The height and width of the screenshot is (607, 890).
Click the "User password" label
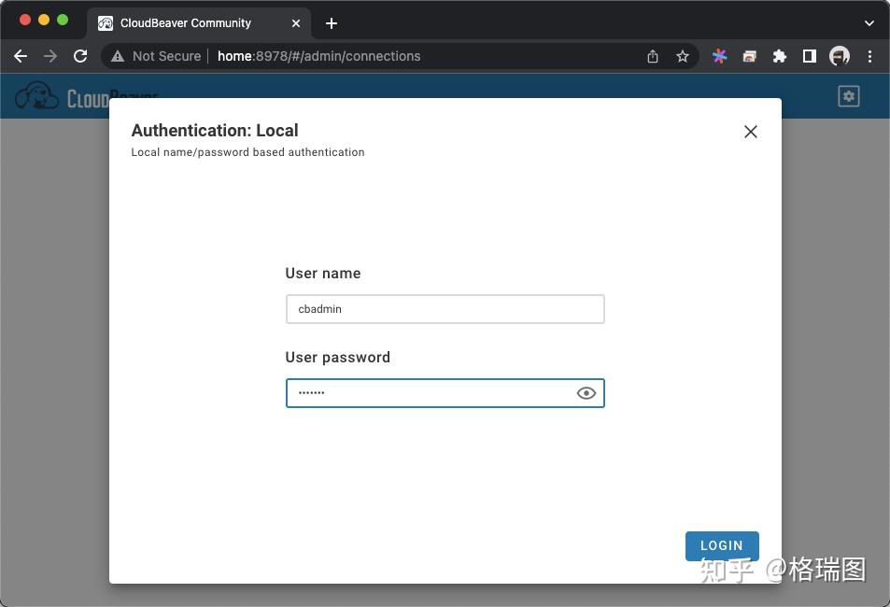[338, 357]
